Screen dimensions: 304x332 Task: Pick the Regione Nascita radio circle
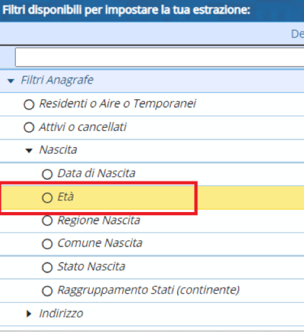(47, 221)
